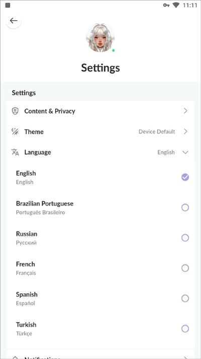Open Theme settings chevron arrow
201x359 pixels.
point(185,132)
